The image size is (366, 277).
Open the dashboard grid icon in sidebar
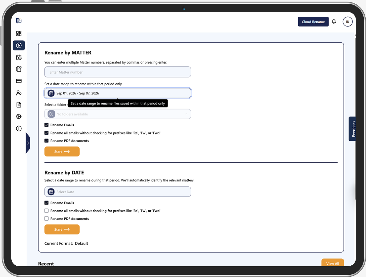pyautogui.click(x=19, y=34)
